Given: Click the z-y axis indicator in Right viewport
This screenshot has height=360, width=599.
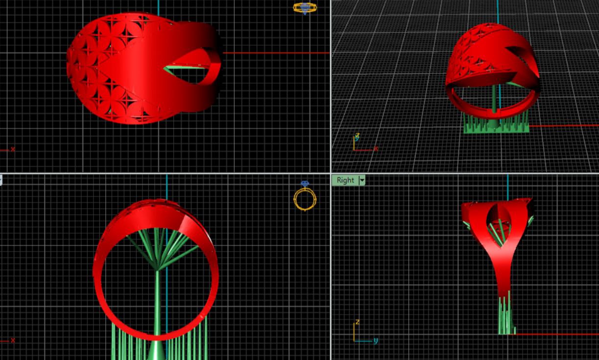Looking at the screenshot, I should pos(364,332).
